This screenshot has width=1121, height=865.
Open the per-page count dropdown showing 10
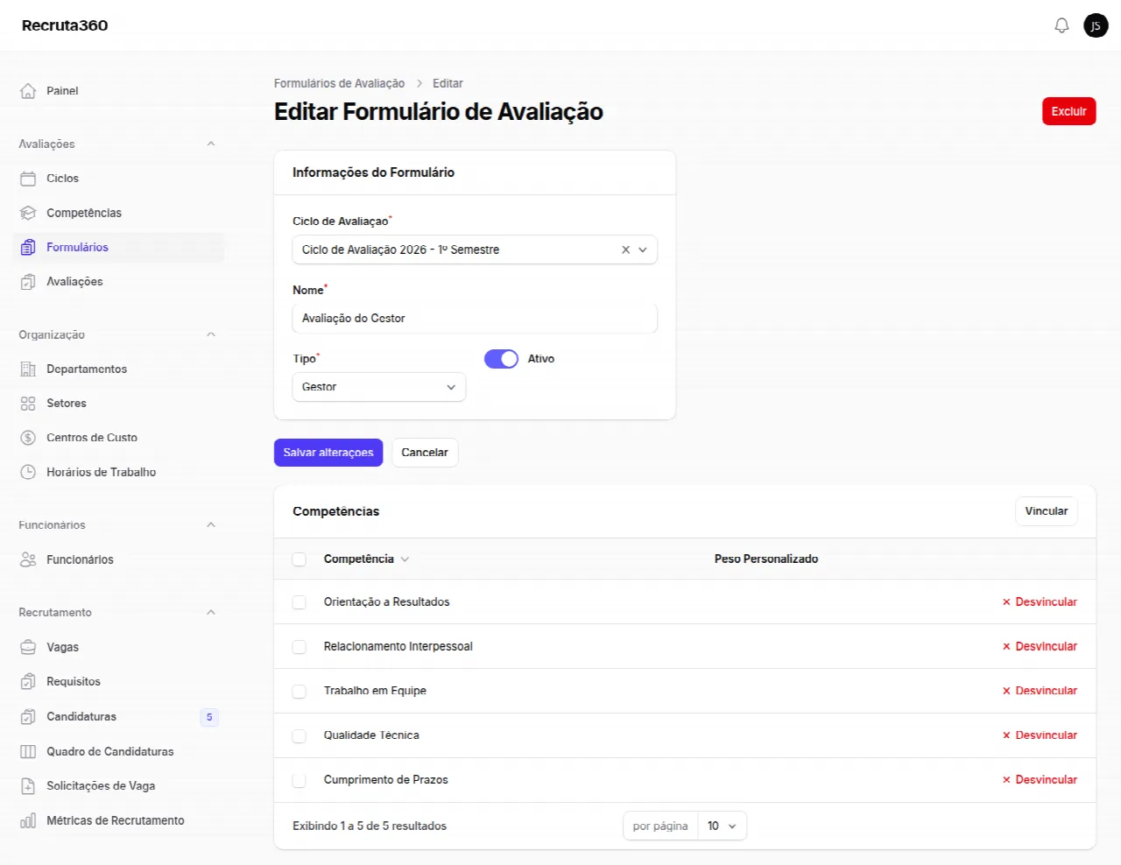click(723, 826)
